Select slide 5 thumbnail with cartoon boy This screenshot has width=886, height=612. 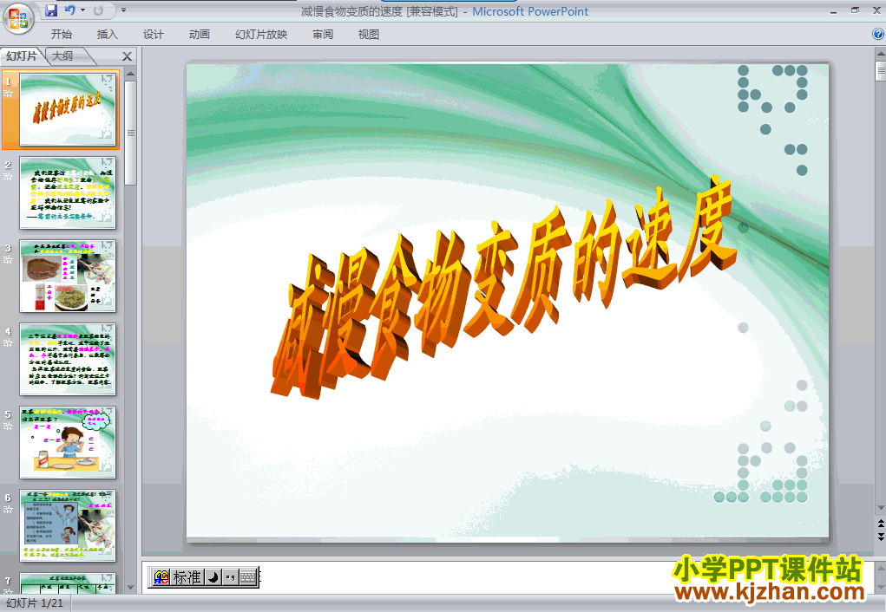click(x=68, y=442)
